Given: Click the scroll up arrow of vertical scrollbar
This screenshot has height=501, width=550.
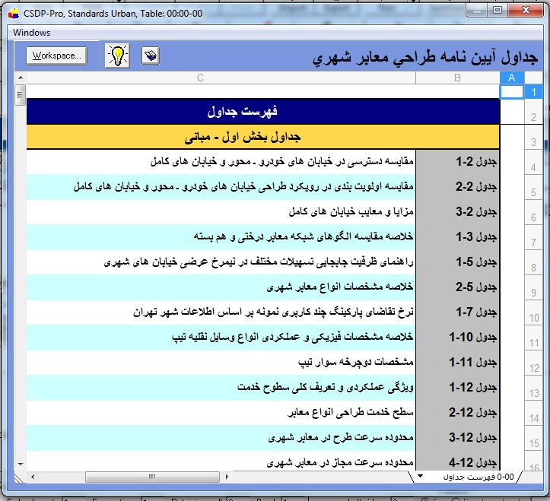Looking at the screenshot, I should click(x=21, y=78).
